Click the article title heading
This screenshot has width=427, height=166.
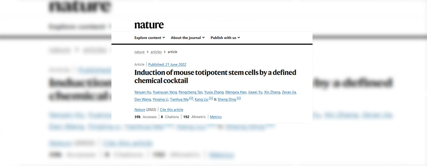coord(215,76)
